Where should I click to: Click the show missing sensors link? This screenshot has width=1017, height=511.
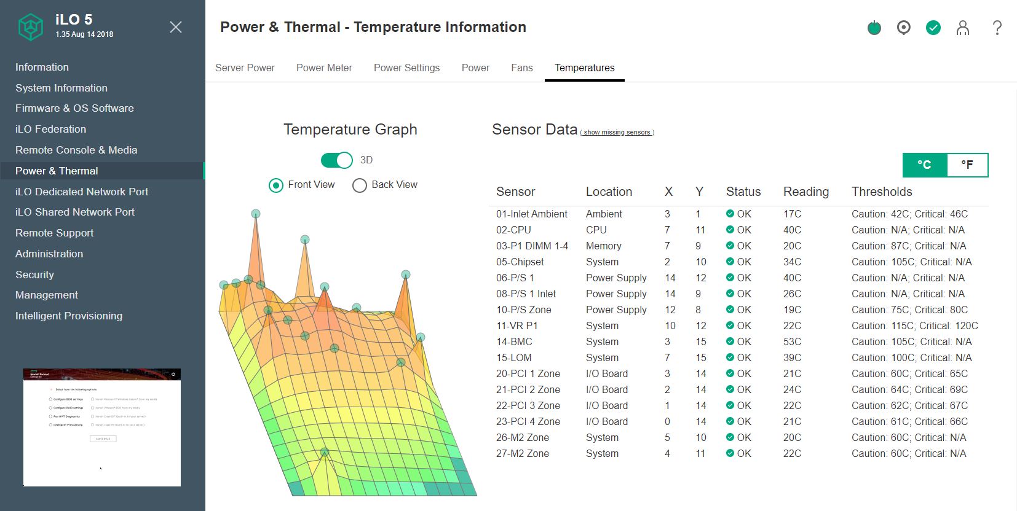[617, 132]
